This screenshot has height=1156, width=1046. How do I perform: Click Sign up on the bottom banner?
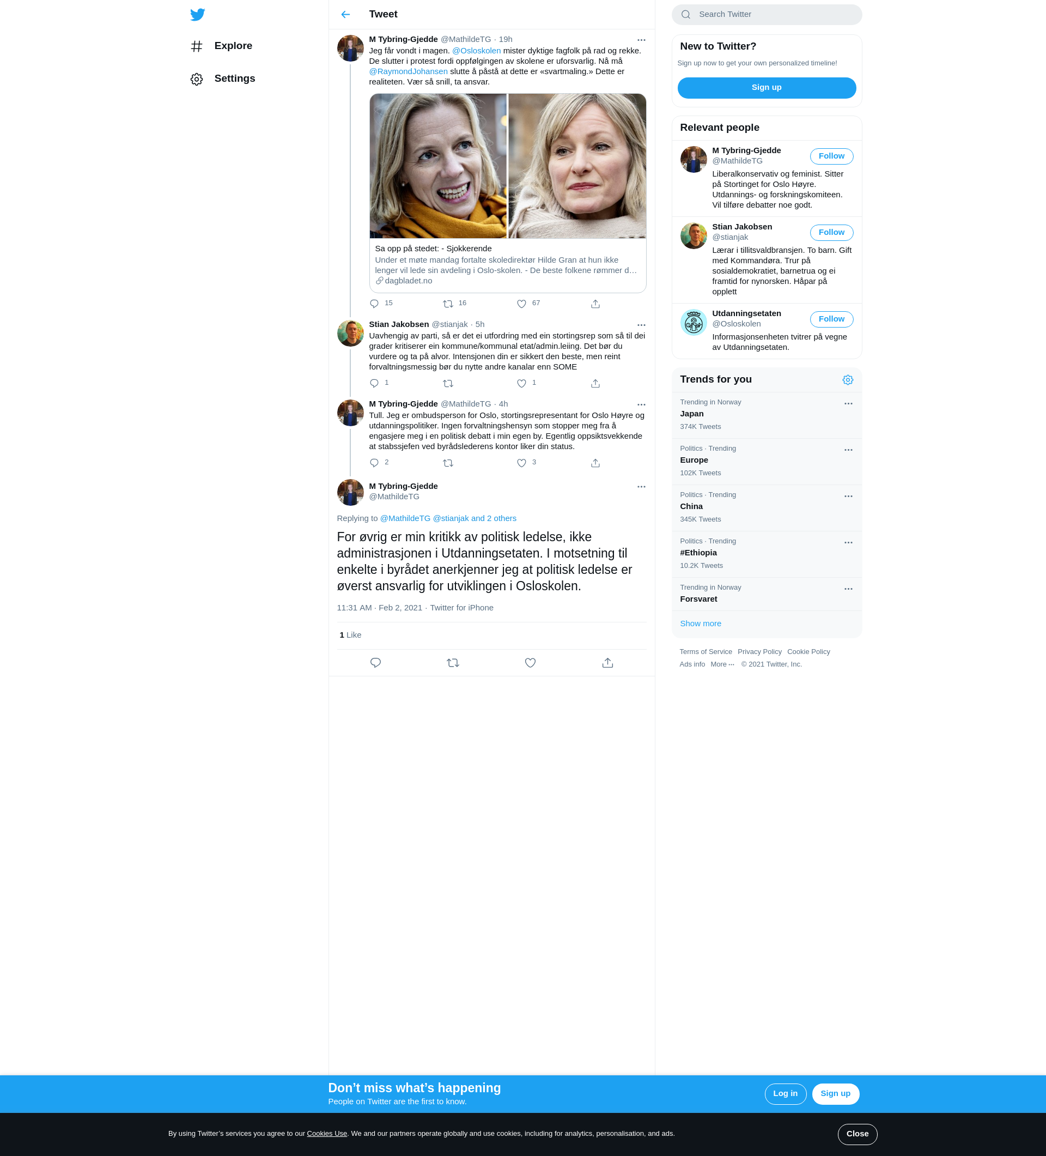835,1093
